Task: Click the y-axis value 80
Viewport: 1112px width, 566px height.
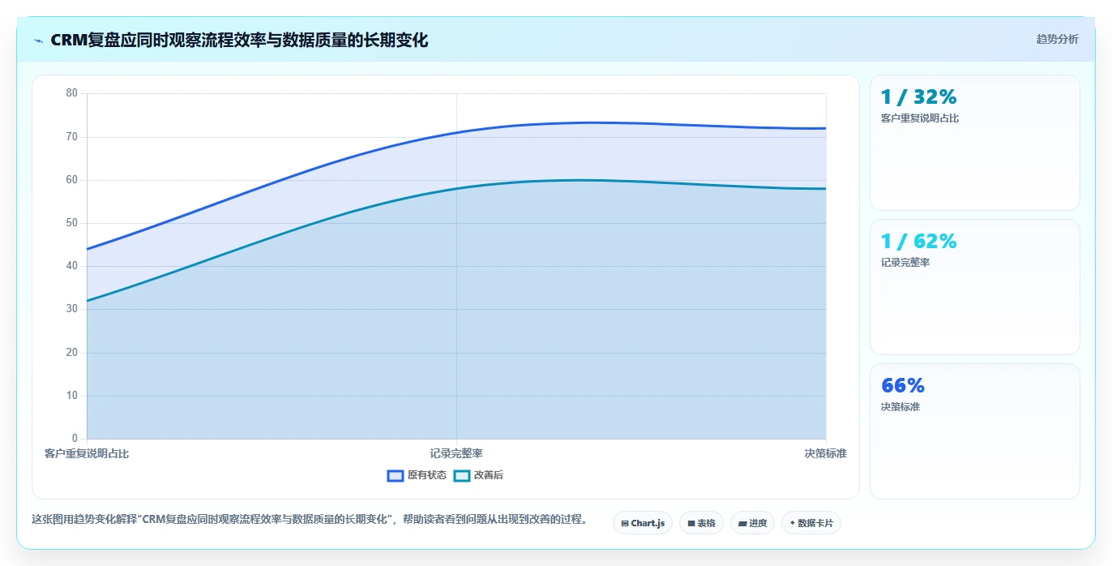Action: [72, 93]
